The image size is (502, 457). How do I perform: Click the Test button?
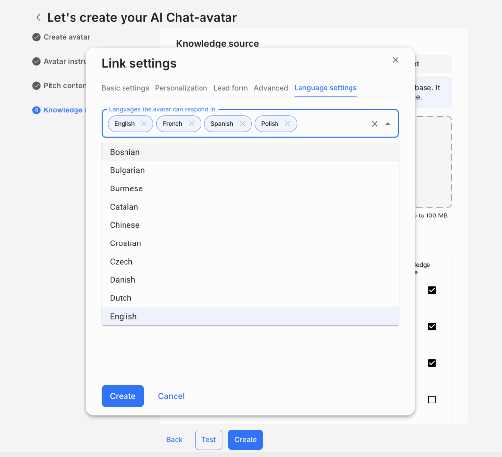208,440
